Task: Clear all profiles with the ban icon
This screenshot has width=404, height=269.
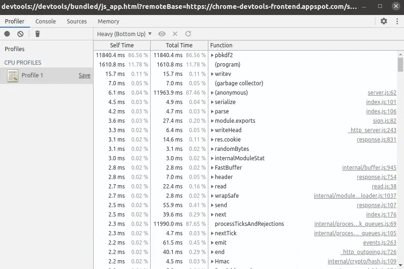Action: (21, 34)
